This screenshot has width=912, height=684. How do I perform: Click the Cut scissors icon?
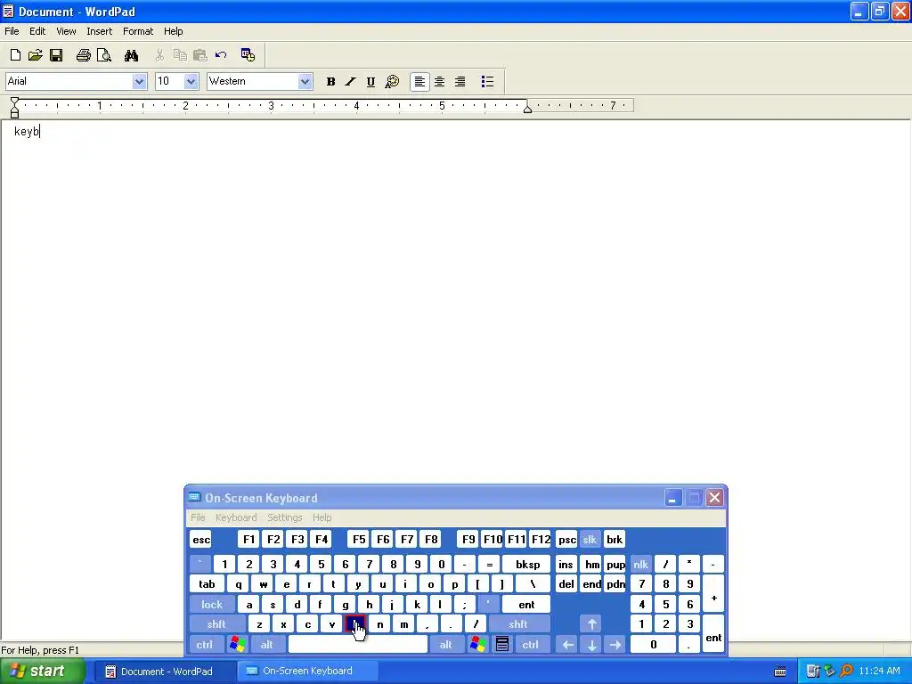[x=159, y=55]
